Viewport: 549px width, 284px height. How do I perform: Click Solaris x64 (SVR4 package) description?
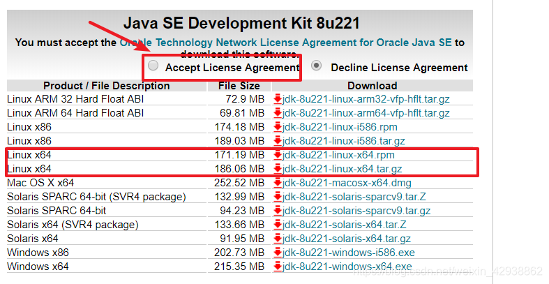[x=73, y=225]
